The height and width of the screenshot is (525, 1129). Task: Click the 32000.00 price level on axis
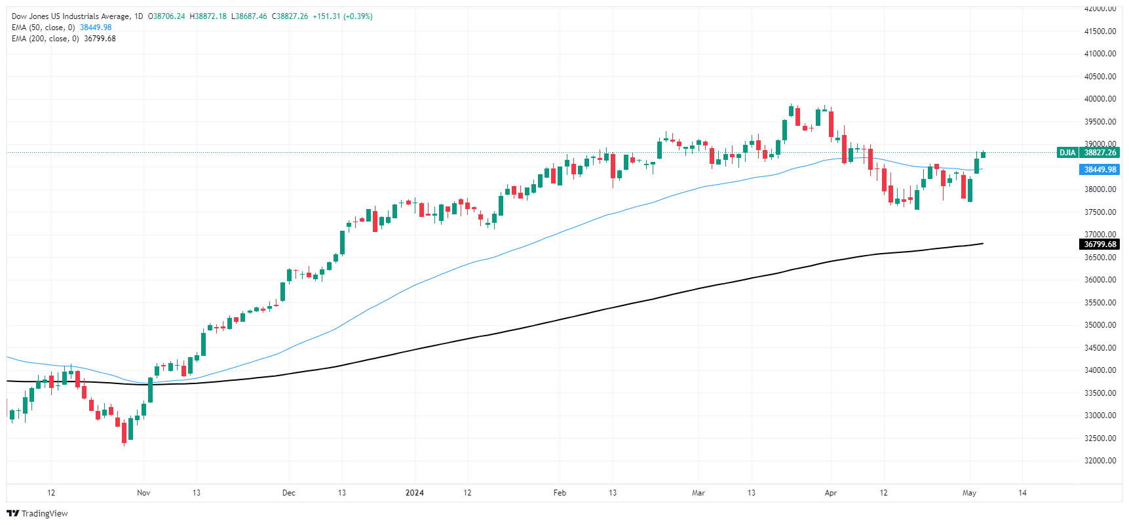tap(1100, 461)
